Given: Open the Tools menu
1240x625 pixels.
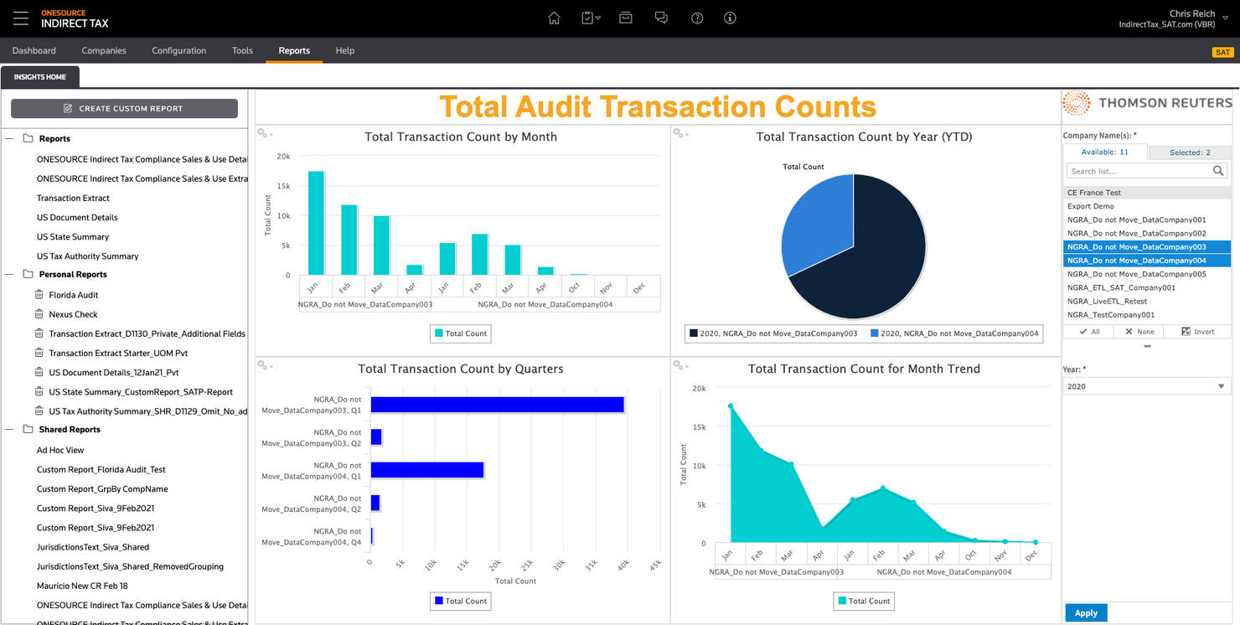Looking at the screenshot, I should click(x=242, y=50).
